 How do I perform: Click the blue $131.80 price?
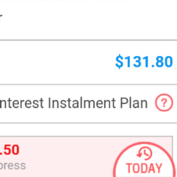tap(144, 62)
